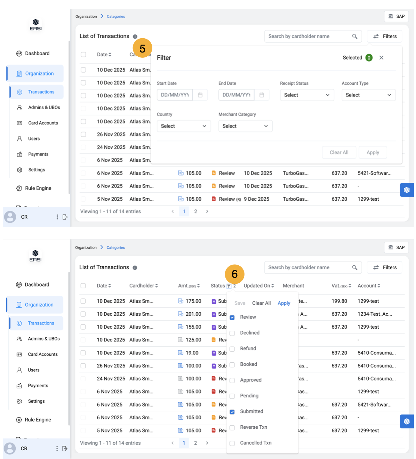Expand the Country select dropdown
The image size is (416, 459).
184,126
